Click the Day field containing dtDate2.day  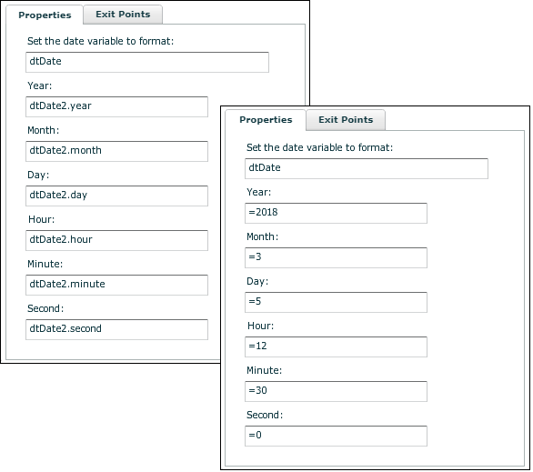coord(116,196)
